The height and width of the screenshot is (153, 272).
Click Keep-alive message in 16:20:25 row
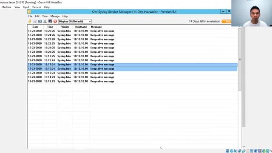coord(102,52)
